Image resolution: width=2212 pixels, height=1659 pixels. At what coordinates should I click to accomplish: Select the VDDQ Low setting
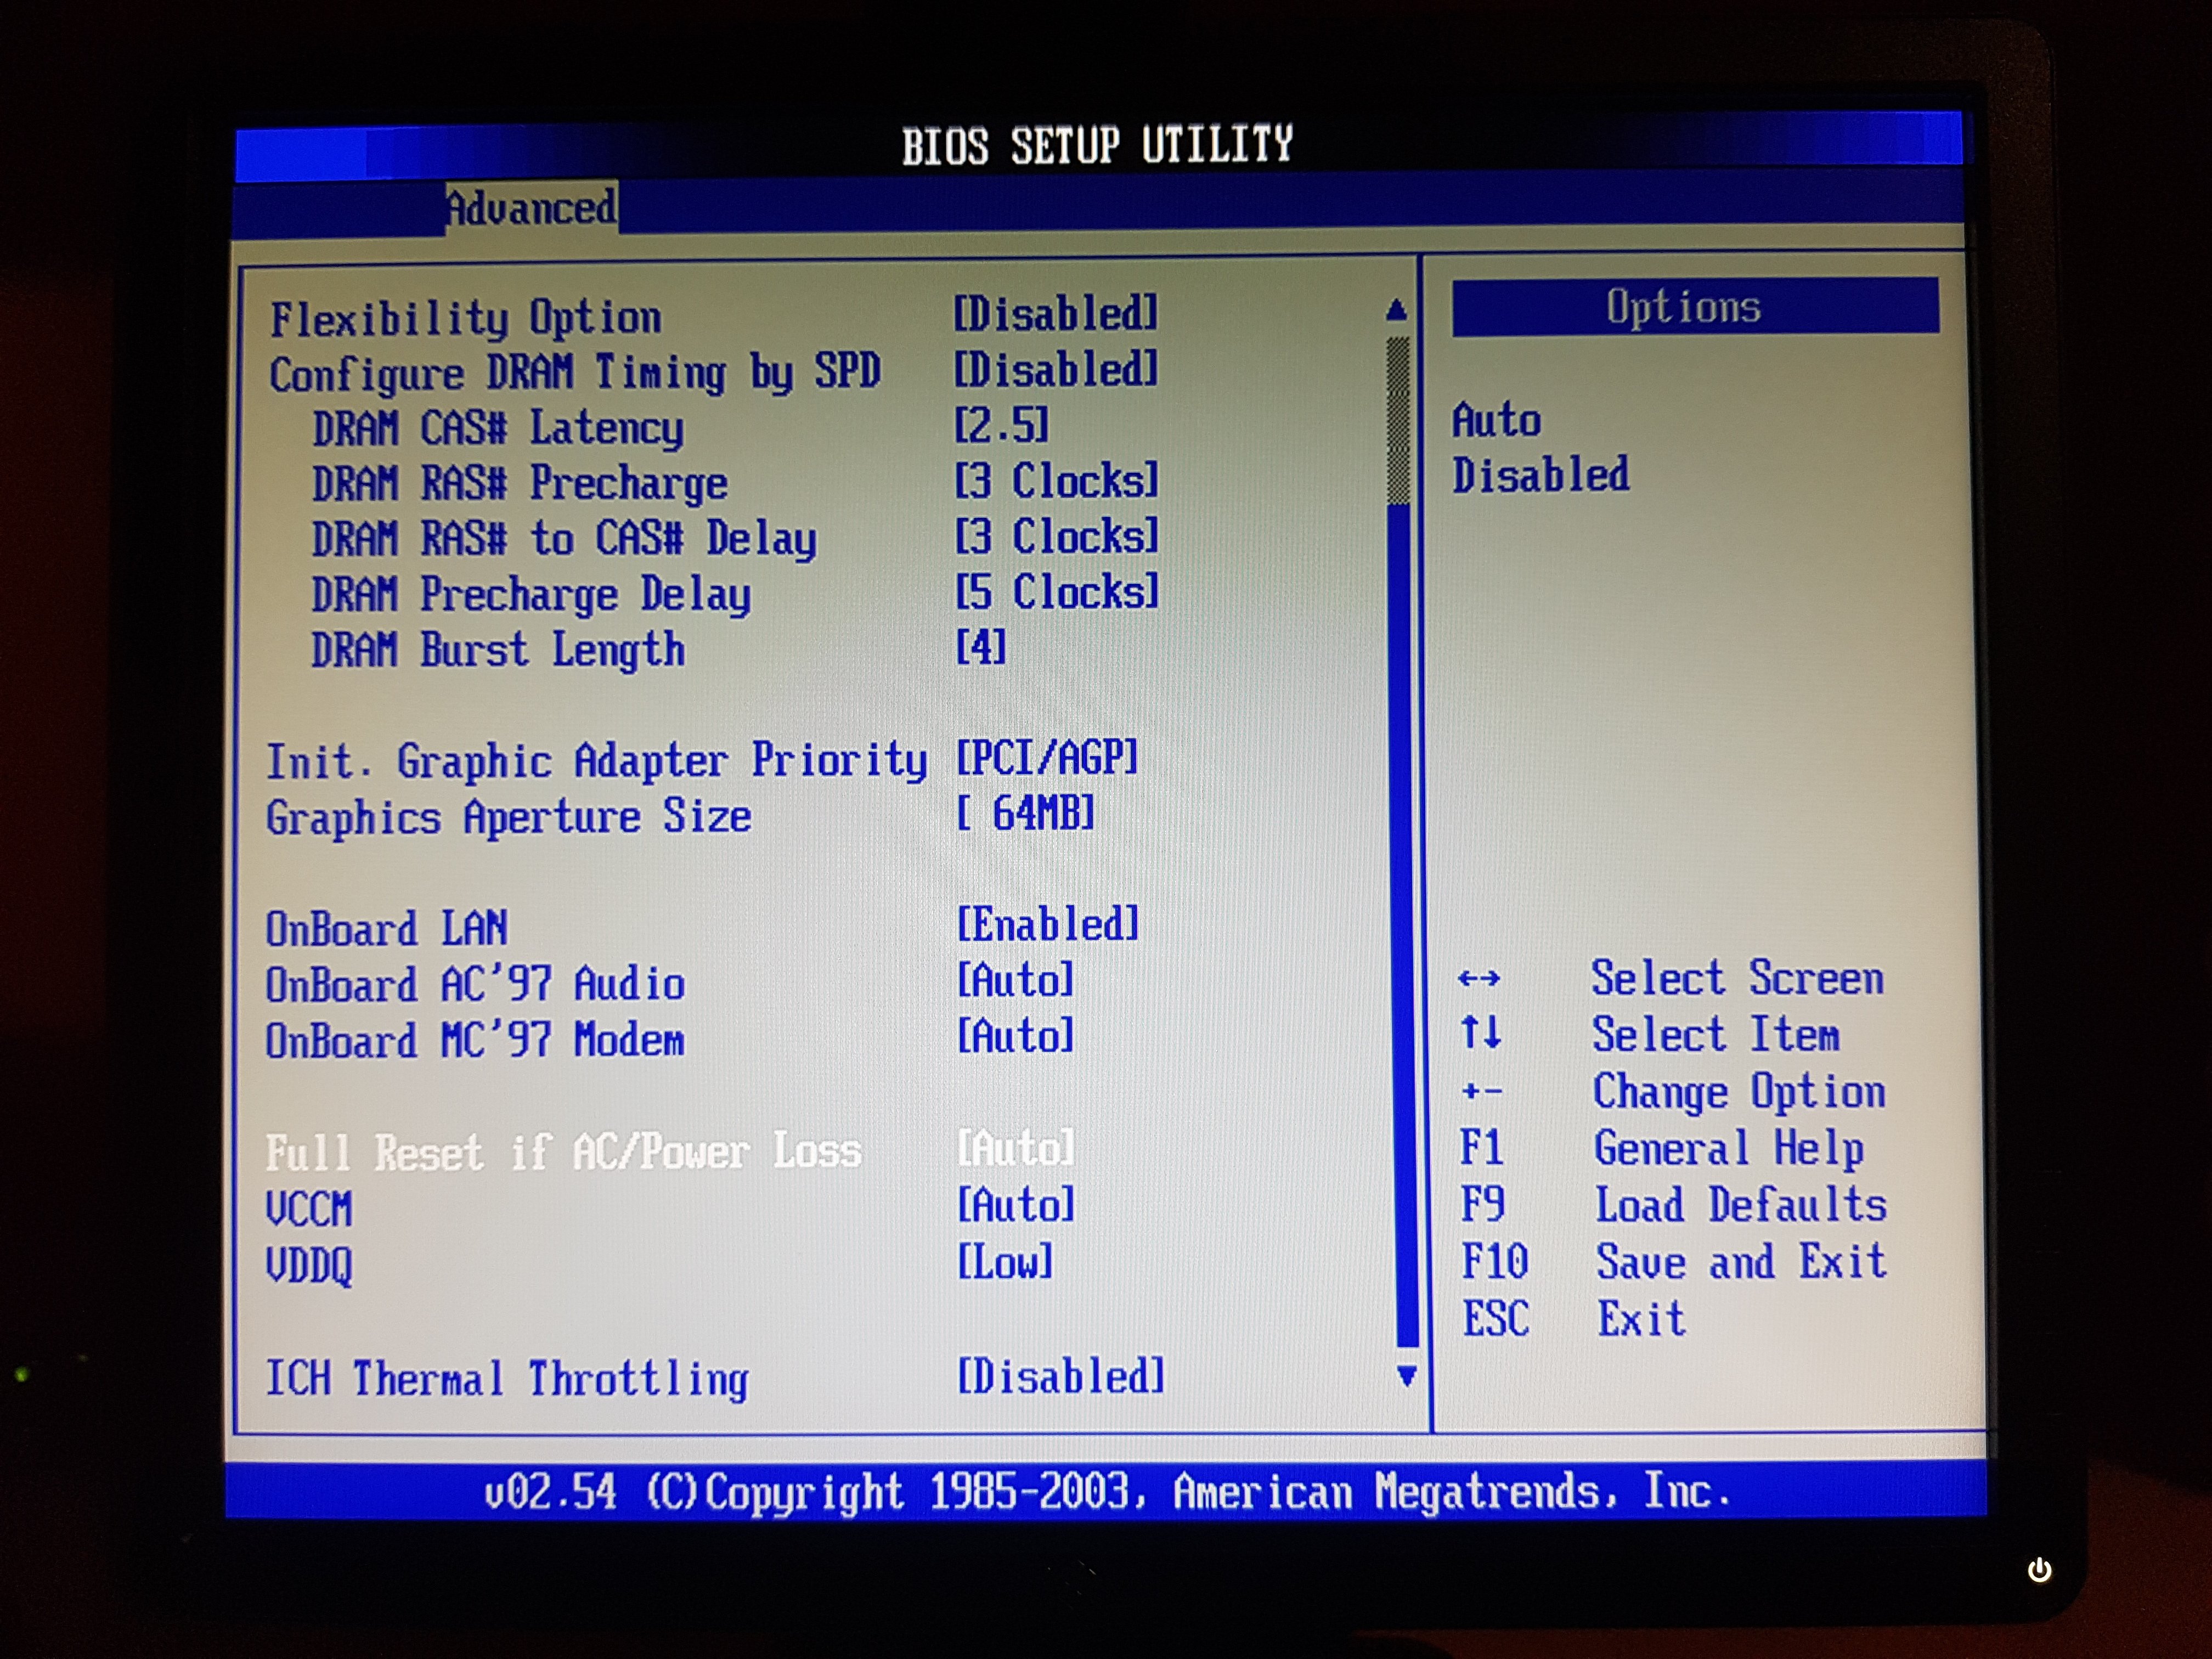[x=1004, y=1262]
